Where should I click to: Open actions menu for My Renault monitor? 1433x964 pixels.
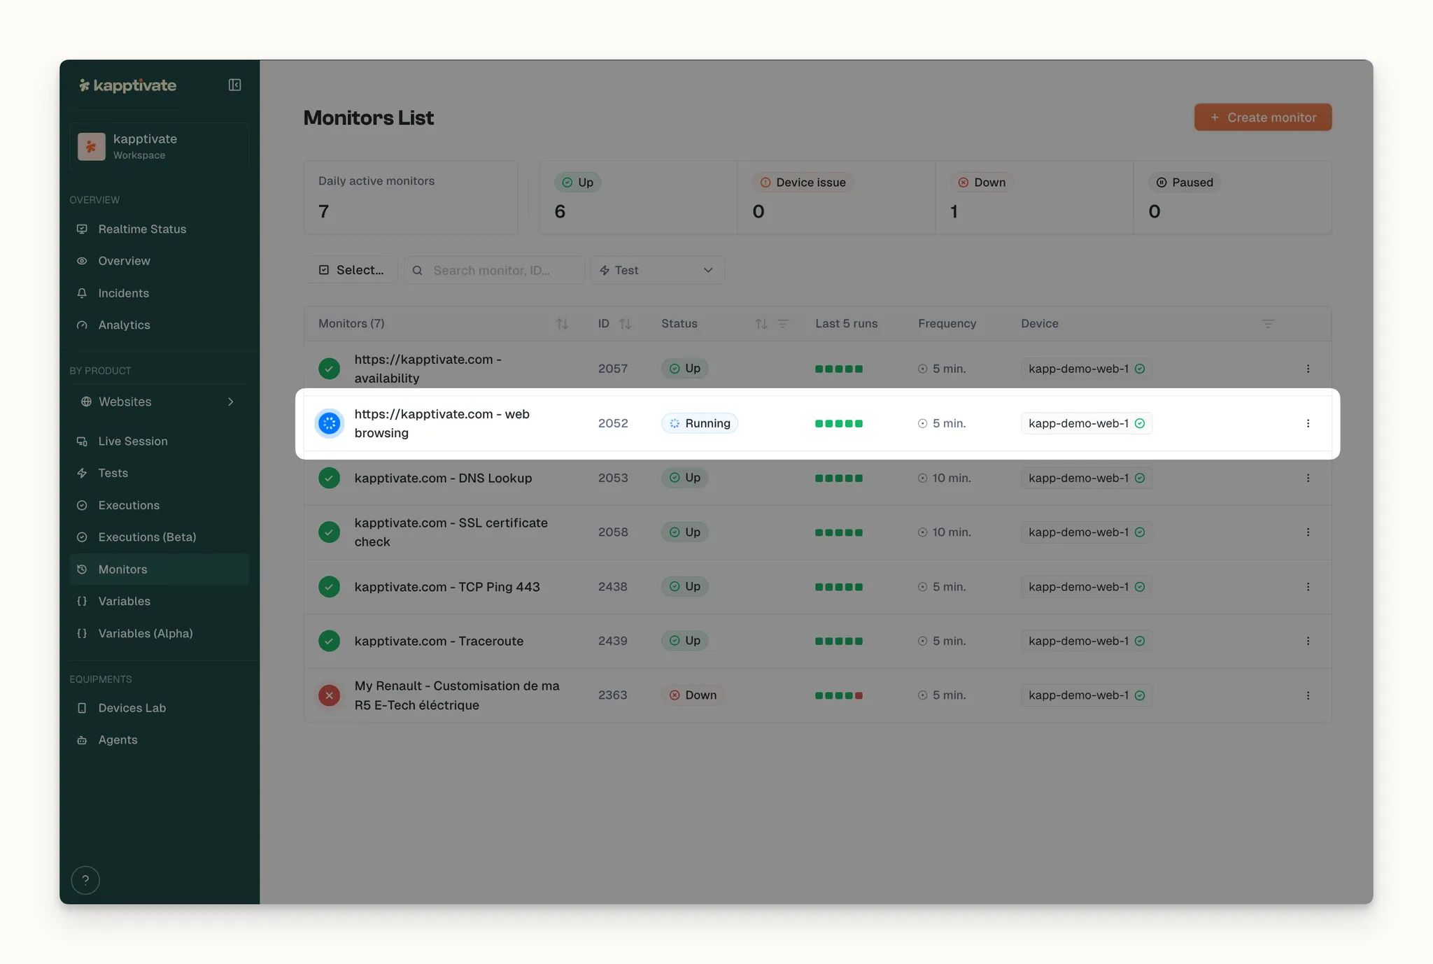pyautogui.click(x=1308, y=695)
